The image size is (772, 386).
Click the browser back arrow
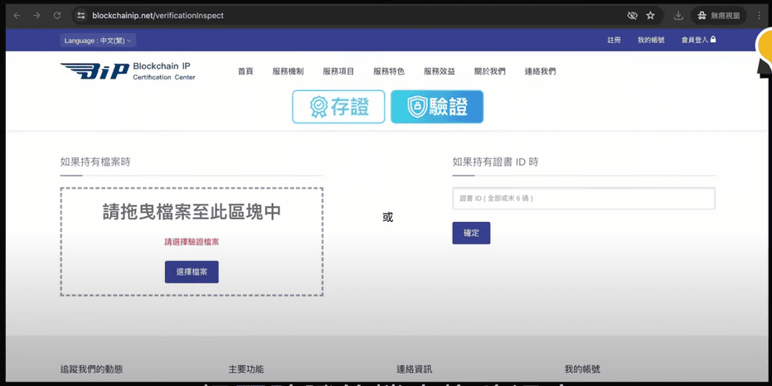(x=17, y=16)
